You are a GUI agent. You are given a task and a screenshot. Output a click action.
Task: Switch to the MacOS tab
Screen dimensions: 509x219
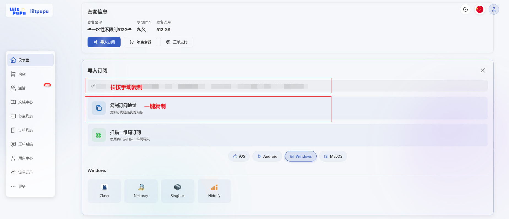333,156
